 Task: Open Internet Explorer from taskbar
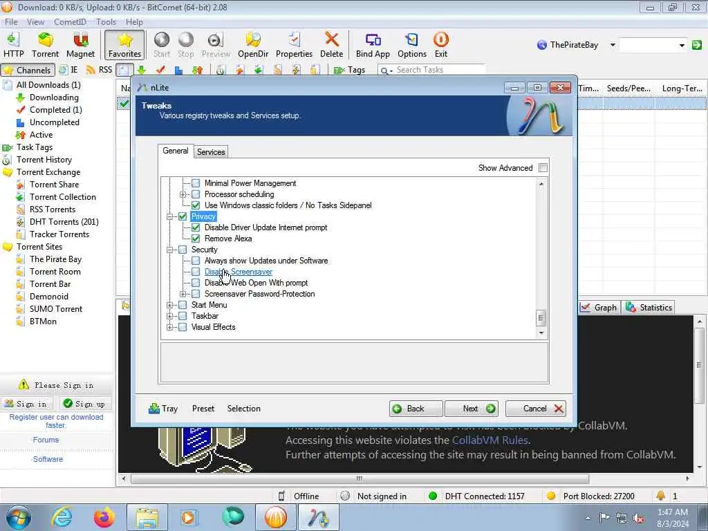click(62, 517)
